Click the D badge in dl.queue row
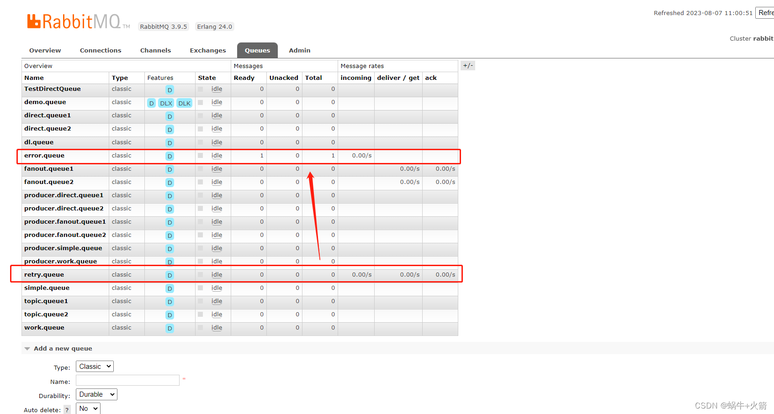Image resolution: width=774 pixels, height=414 pixels. pyautogui.click(x=170, y=143)
